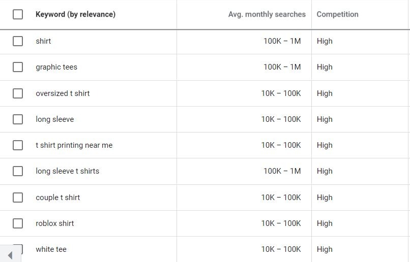Screen dimensions: 410x262
Task: Click High competition for 'shirt' row
Action: click(x=325, y=41)
